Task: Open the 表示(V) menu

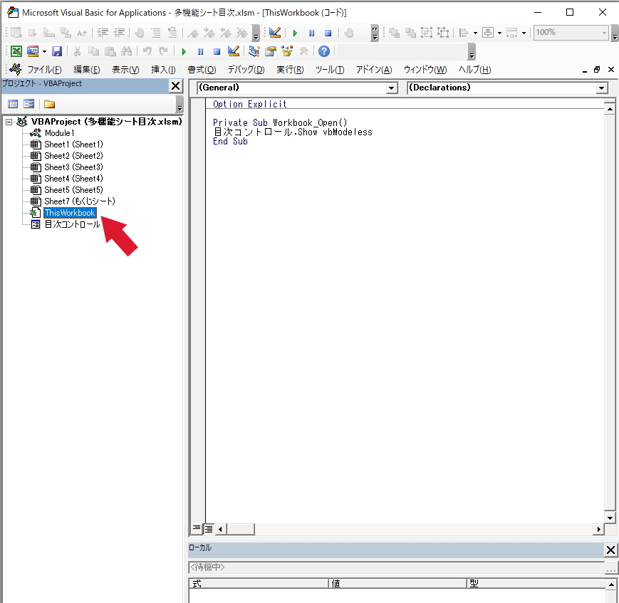Action: (x=125, y=70)
